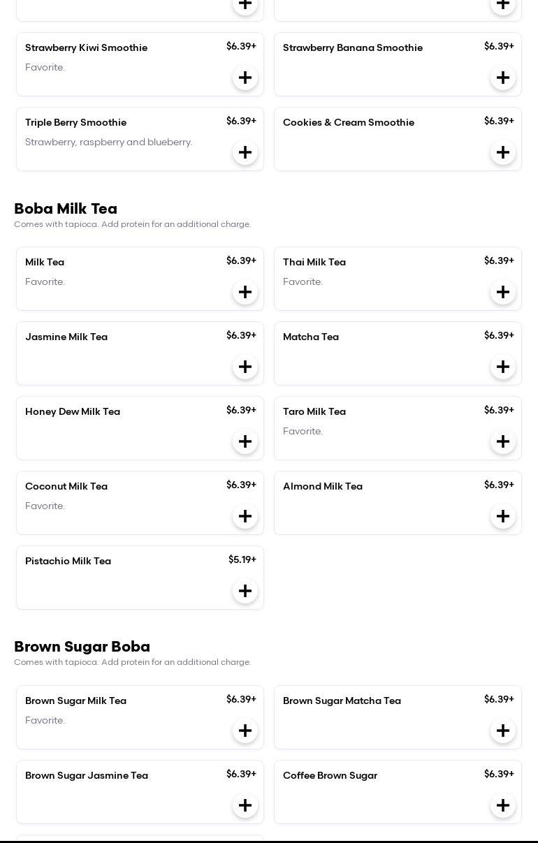The height and width of the screenshot is (843, 538).
Task: Add Jasmine Milk Tea using plus icon
Action: pos(245,367)
